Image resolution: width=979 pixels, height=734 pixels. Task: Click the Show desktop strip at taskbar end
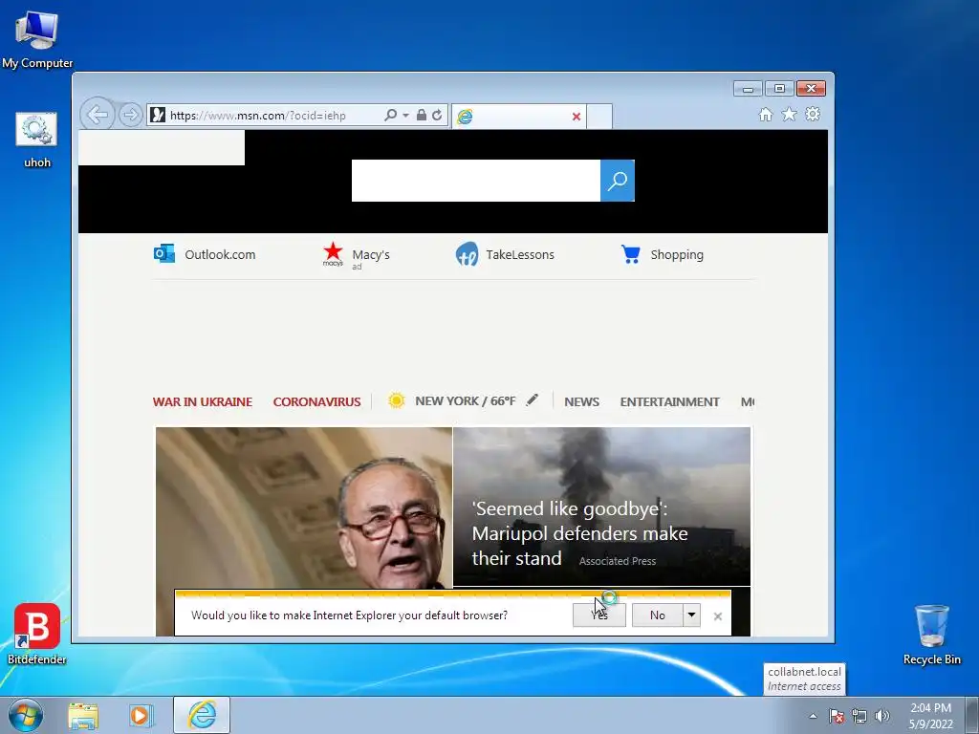click(x=972, y=715)
